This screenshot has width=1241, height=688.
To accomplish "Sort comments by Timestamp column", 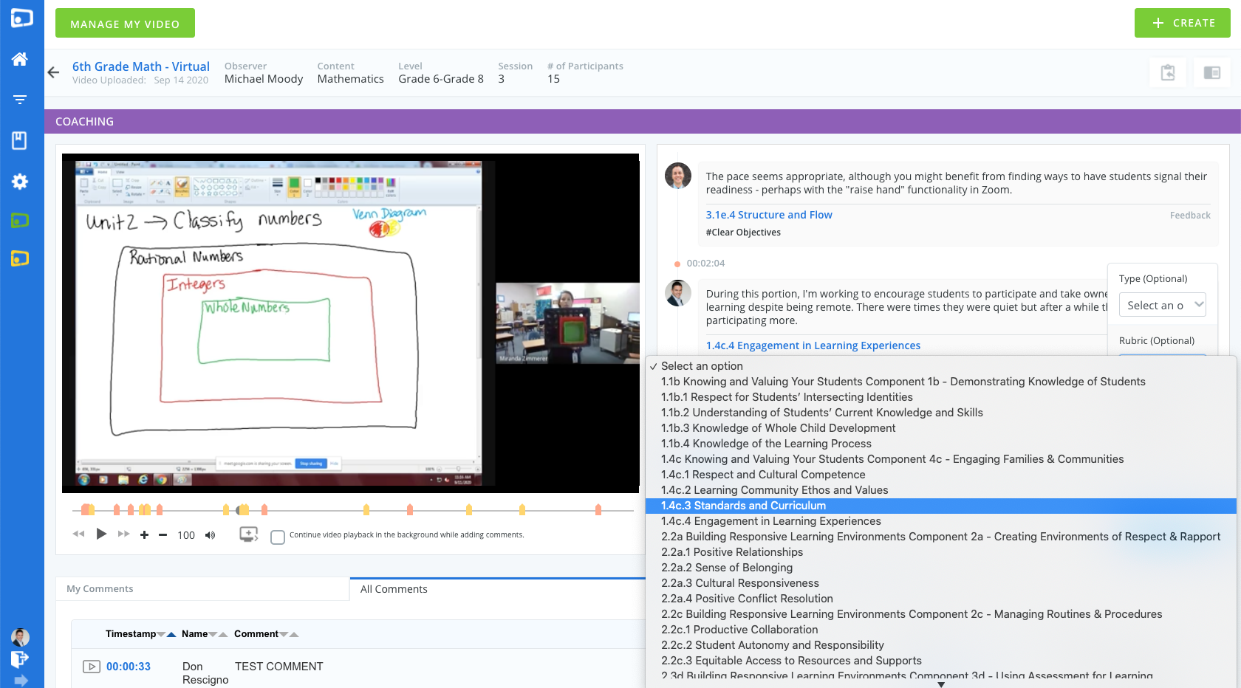I will [131, 634].
